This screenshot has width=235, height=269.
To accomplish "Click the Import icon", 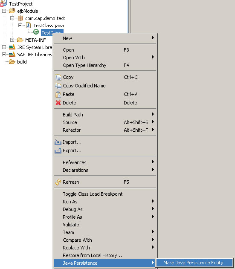I will coord(58,142).
